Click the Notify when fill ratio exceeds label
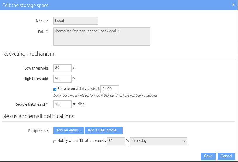Screen dimensions: 238x162 81,141
